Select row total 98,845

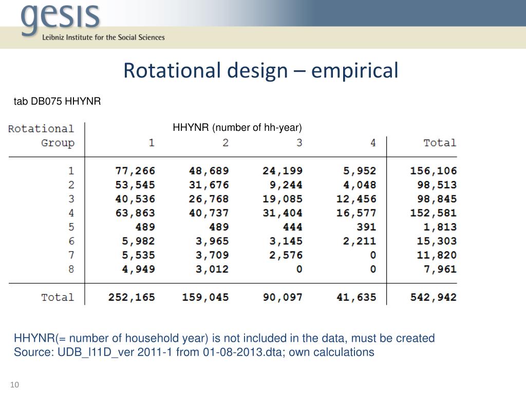[x=437, y=199]
